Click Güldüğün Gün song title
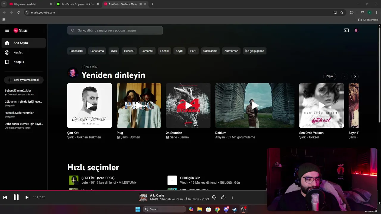The image size is (381, 214). [190, 178]
